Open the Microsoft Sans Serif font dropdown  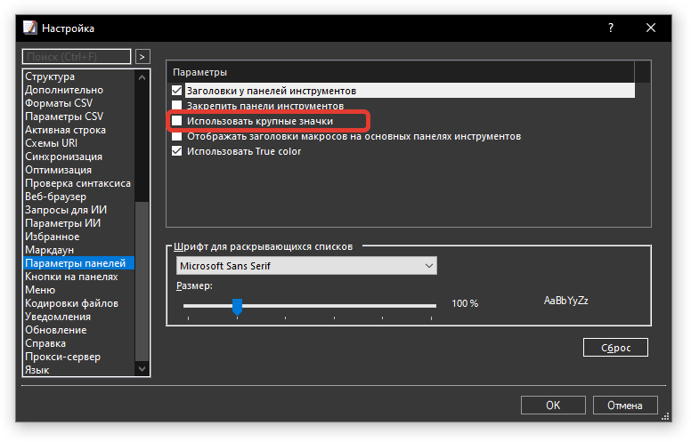click(306, 266)
